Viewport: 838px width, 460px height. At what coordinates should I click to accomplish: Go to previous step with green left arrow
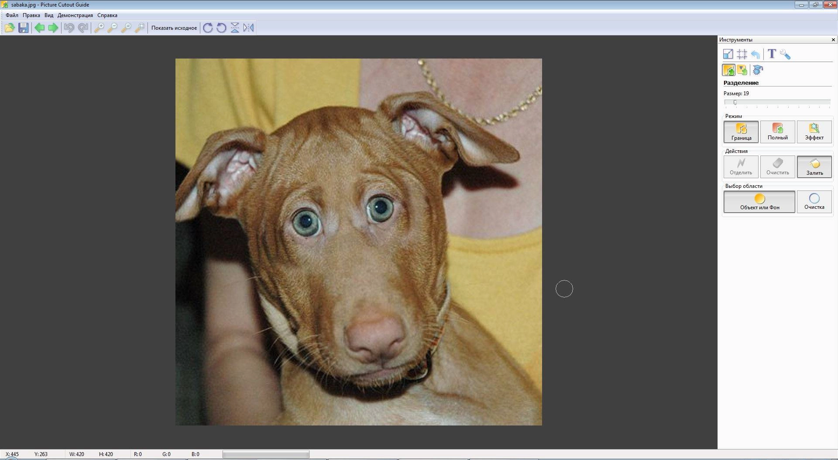coord(40,28)
